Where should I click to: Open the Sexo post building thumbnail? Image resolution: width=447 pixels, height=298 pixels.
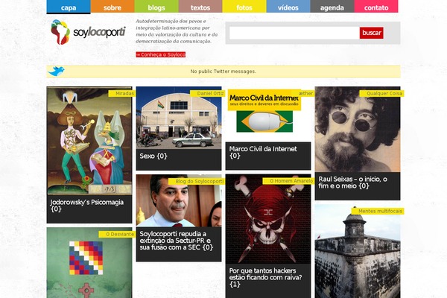tap(179, 118)
